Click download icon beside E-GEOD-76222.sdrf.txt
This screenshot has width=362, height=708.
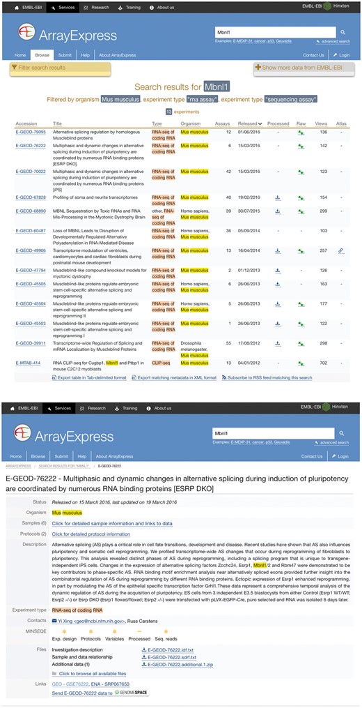tap(144, 657)
